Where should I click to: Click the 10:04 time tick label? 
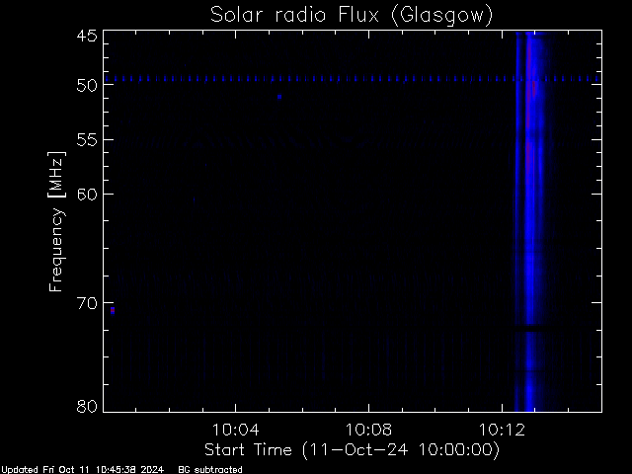pos(235,430)
